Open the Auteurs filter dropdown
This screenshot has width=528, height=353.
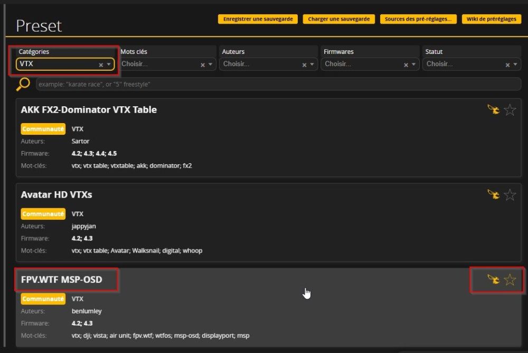[262, 64]
